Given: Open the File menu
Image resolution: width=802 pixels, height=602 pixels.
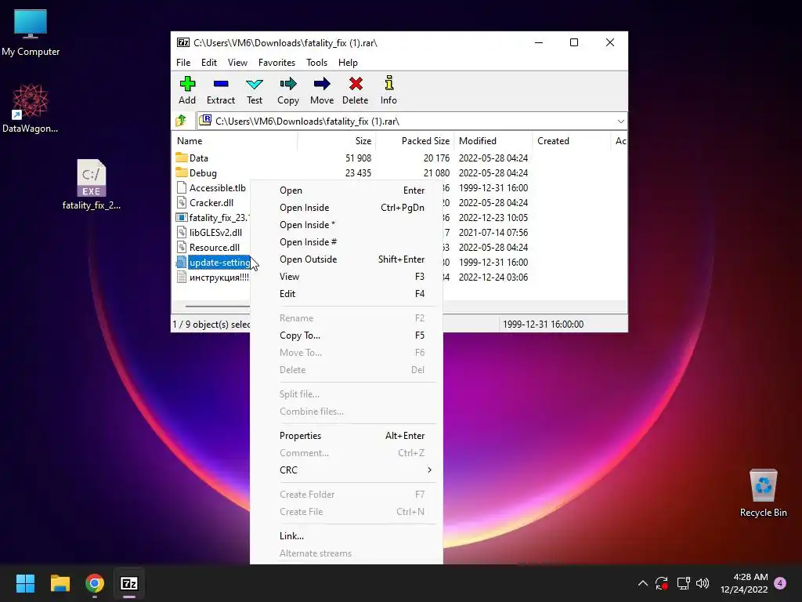Looking at the screenshot, I should coord(183,63).
